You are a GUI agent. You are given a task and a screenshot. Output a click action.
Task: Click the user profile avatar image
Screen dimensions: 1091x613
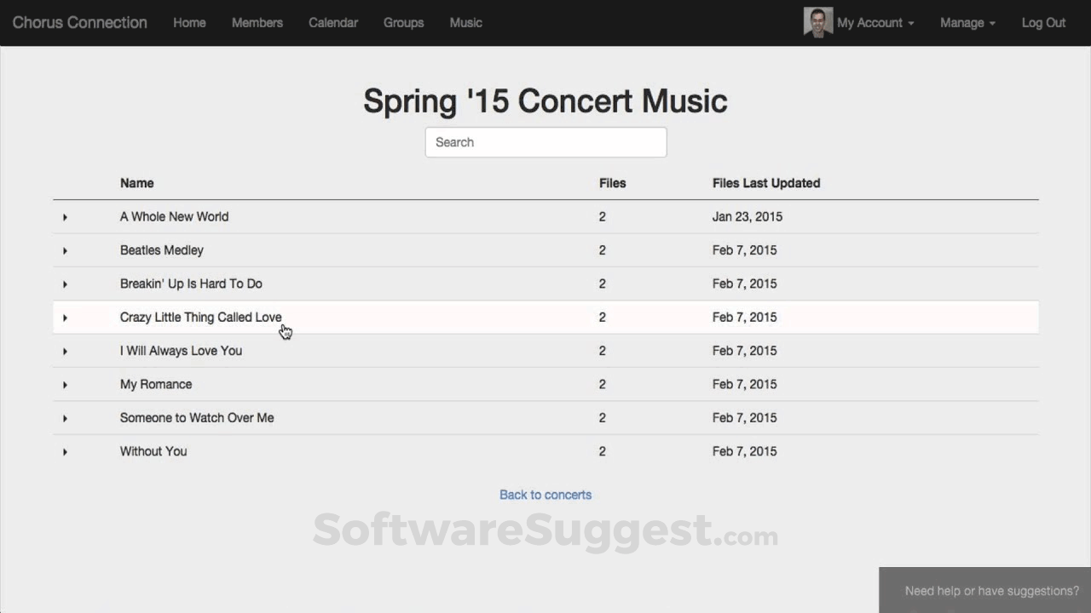[817, 22]
